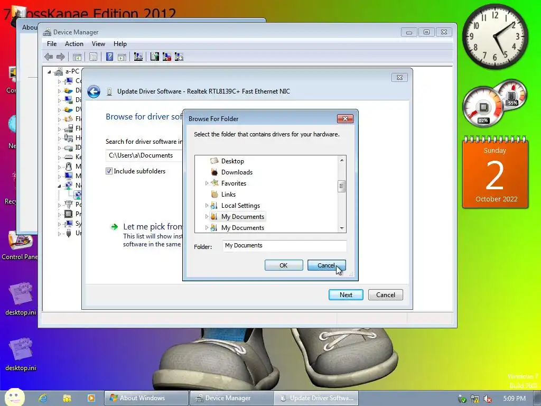The height and width of the screenshot is (406, 541).
Task: Open Windows Media Player from the taskbar
Action: [91, 398]
